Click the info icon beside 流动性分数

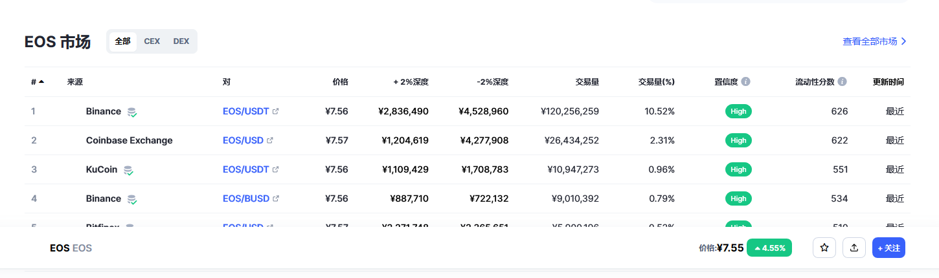click(x=842, y=82)
